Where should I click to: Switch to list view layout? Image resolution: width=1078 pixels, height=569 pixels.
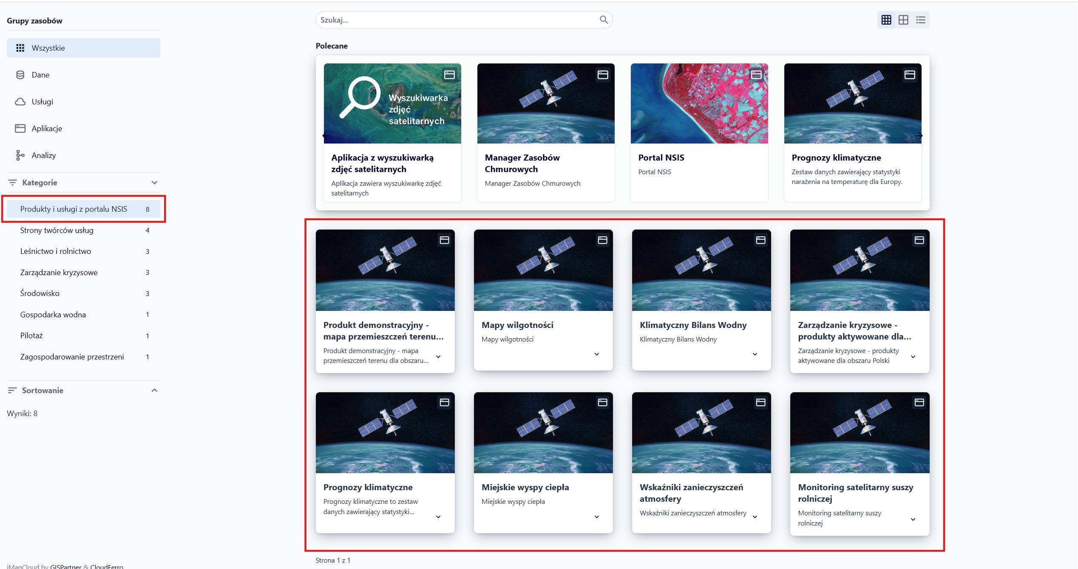pos(921,20)
